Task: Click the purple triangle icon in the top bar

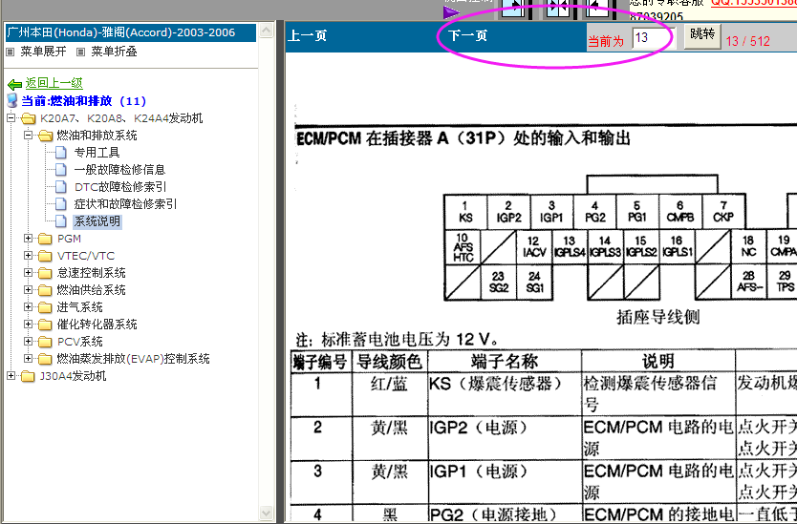Action: click(451, 12)
